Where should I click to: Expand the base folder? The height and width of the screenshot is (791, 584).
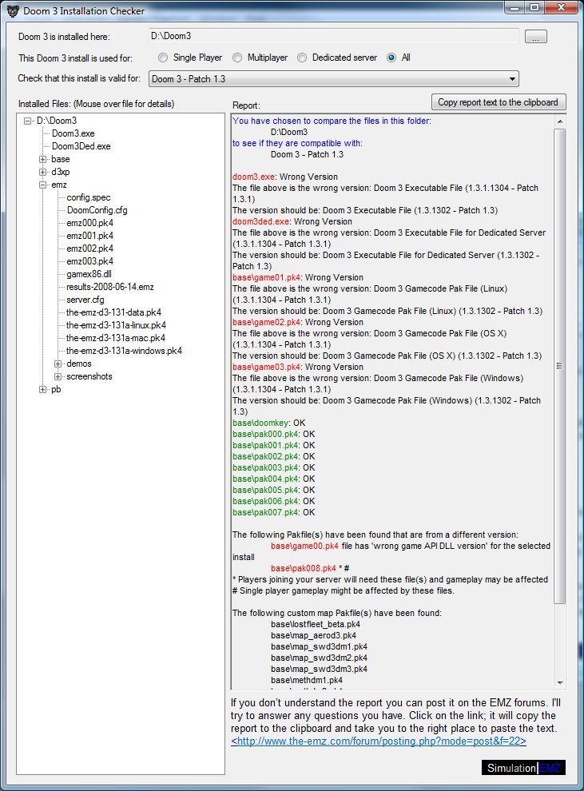coord(43,160)
